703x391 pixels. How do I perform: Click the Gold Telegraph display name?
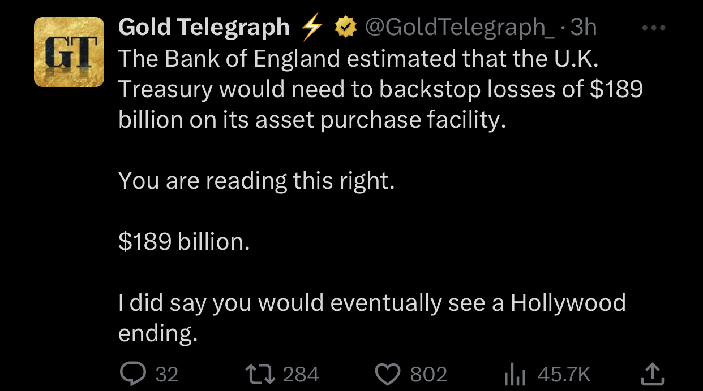[204, 27]
